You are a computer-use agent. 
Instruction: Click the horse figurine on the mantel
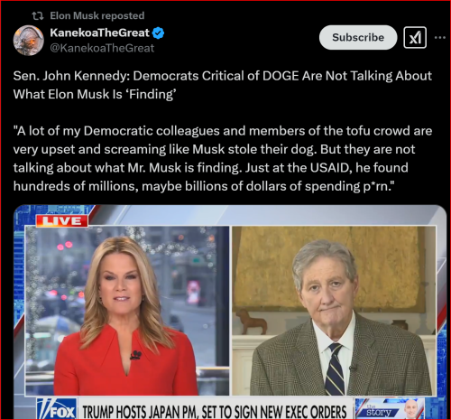tap(252, 322)
